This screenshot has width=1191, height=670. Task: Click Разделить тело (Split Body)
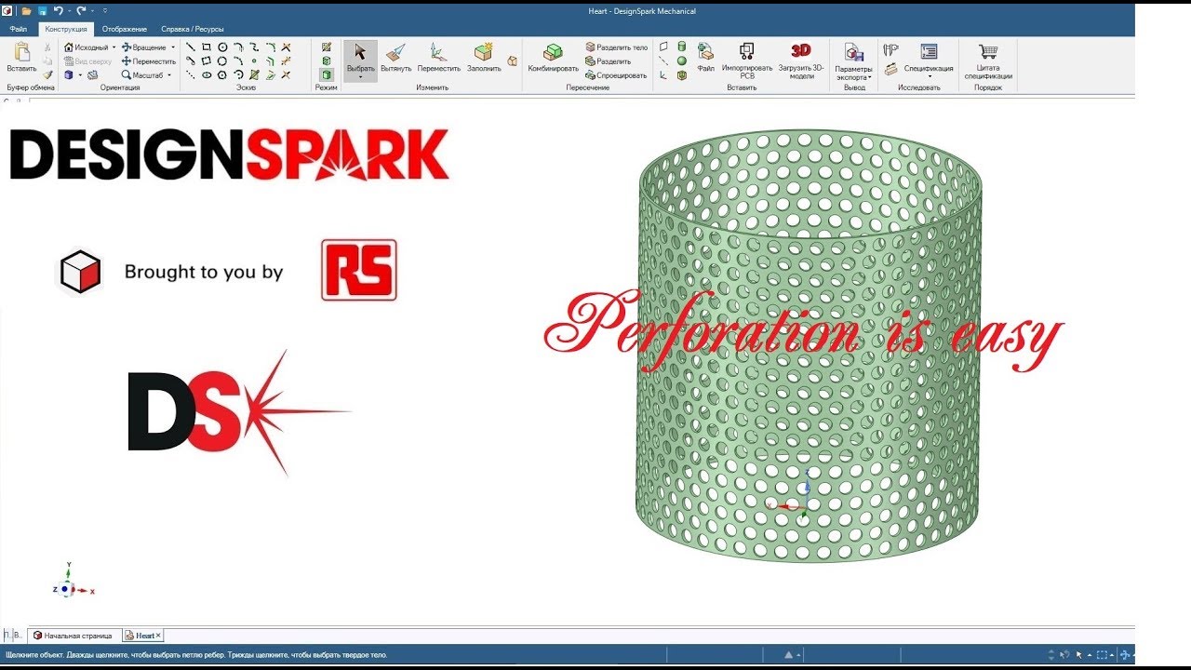(x=616, y=47)
